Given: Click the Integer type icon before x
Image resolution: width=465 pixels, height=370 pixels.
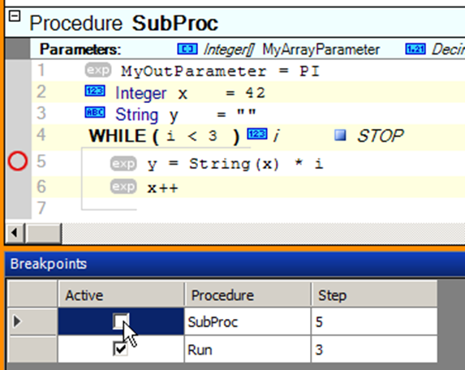Looking at the screenshot, I should [x=95, y=91].
